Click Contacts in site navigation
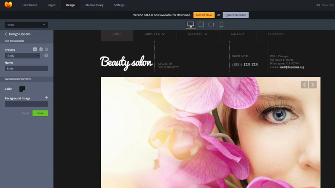Viewport: 335px width, 188px height. pos(276,34)
